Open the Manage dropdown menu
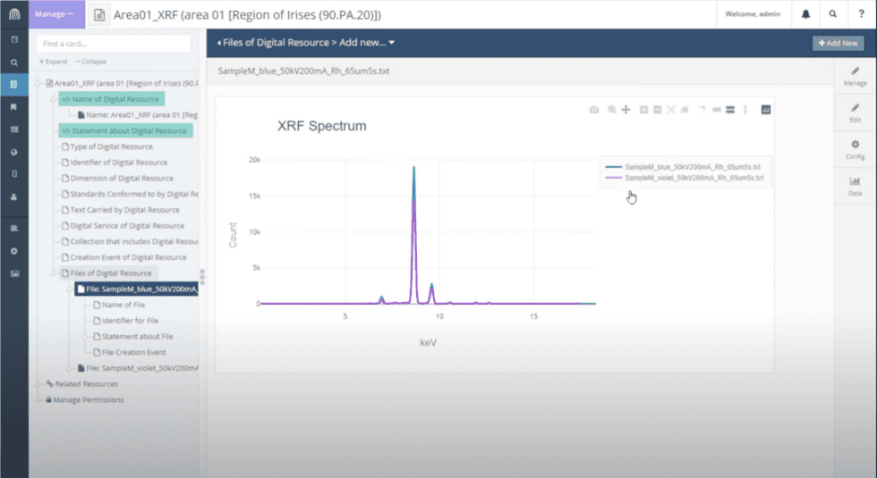This screenshot has height=478, width=877. click(55, 14)
